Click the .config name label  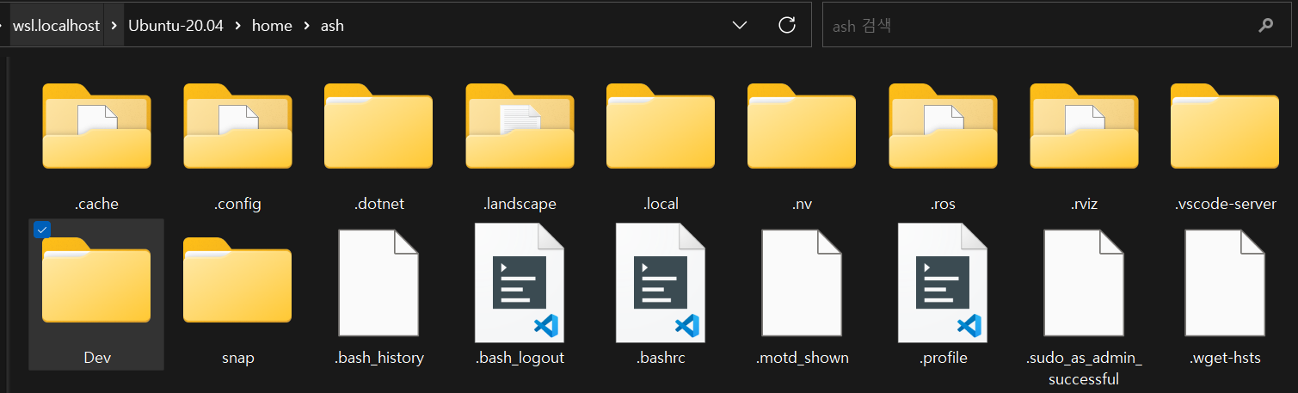(x=237, y=204)
